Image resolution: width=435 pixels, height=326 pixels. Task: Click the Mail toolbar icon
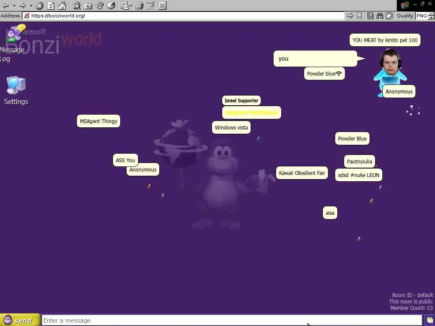[125, 5]
